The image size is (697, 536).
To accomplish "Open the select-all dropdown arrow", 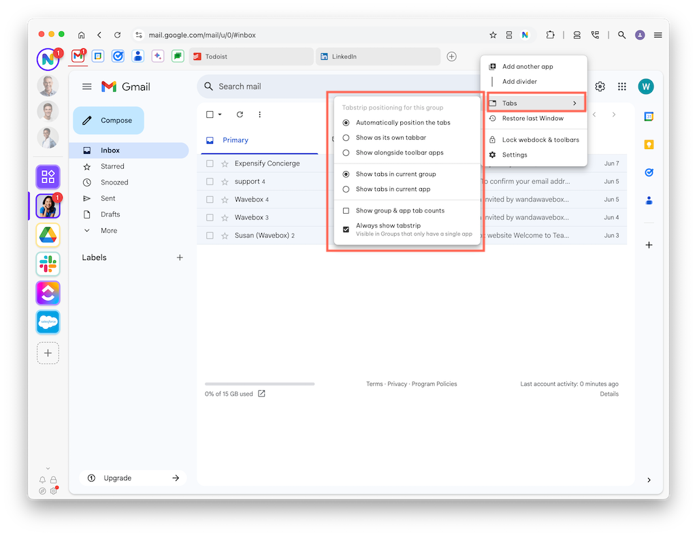I will [220, 114].
